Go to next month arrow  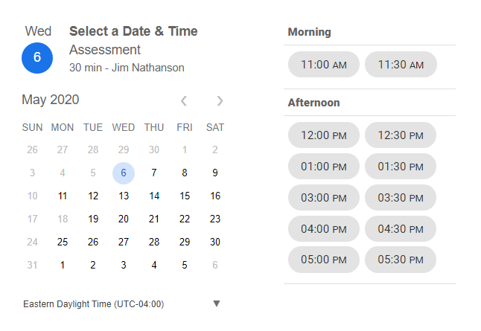pyautogui.click(x=220, y=100)
